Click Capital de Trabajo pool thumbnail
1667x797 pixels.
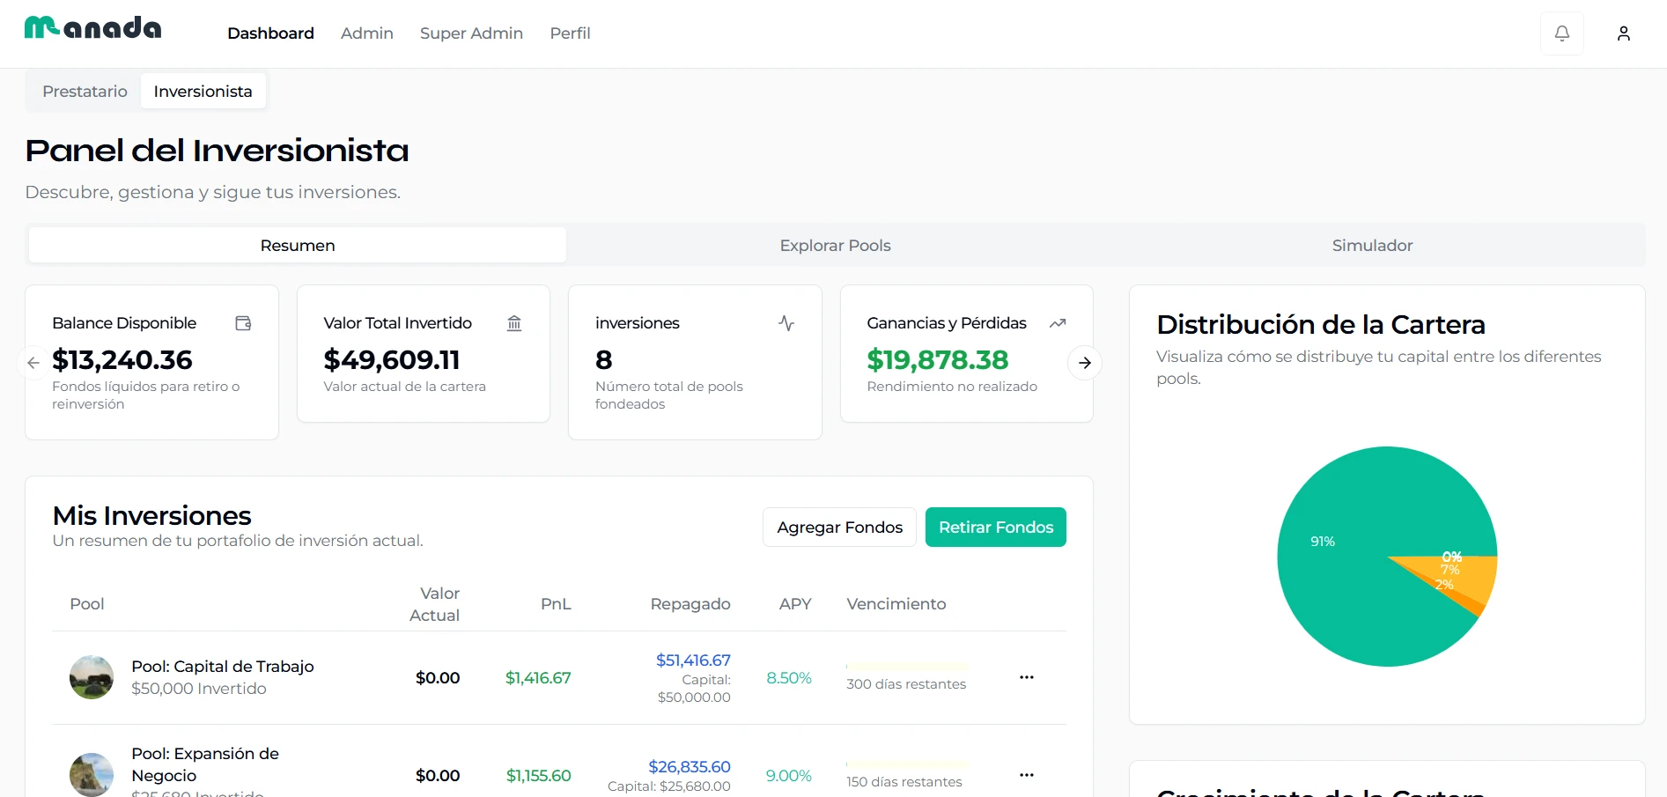click(92, 677)
